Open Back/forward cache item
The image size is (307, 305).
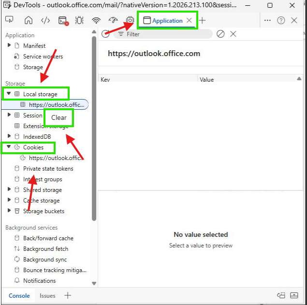48,238
